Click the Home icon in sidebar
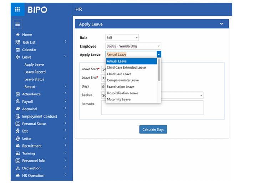 (x=18, y=35)
